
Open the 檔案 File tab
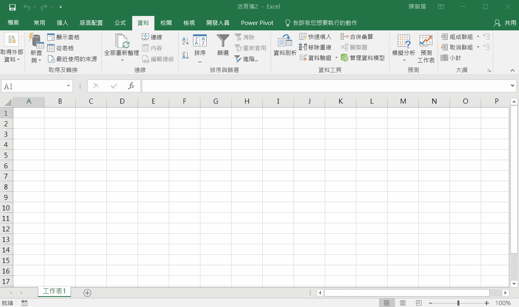pyautogui.click(x=13, y=23)
